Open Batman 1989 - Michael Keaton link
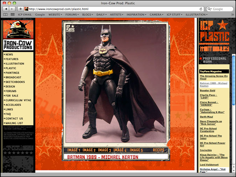Image resolution: width=236 pixels, height=177 pixels. pos(214,85)
